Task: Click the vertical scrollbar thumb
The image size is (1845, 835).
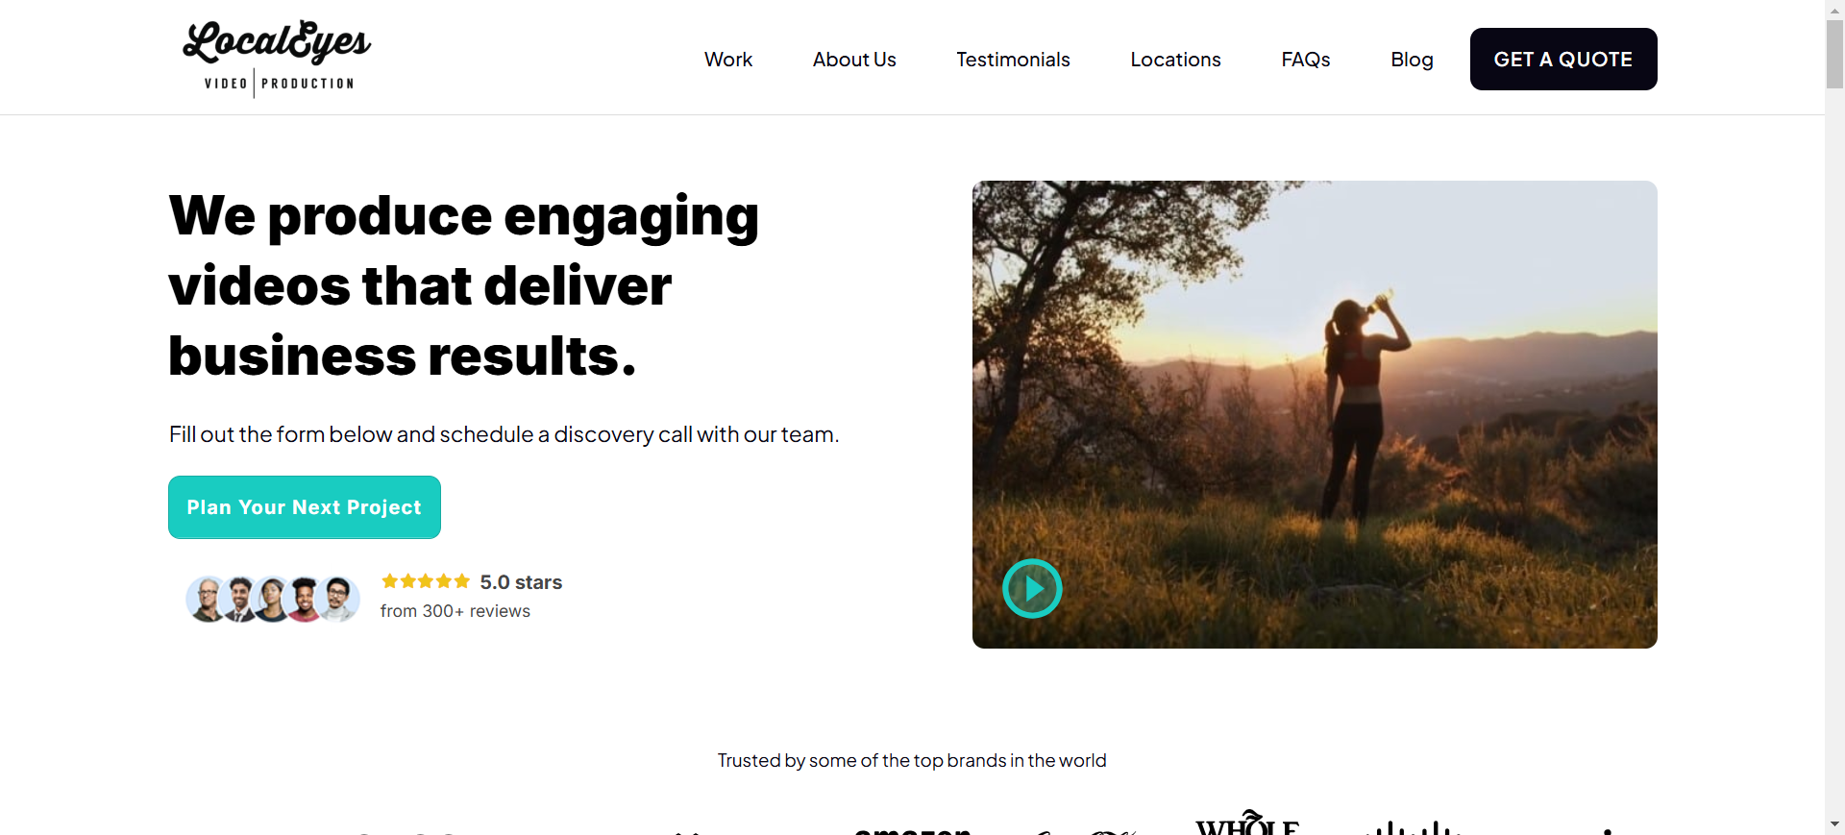Action: pyautogui.click(x=1834, y=53)
